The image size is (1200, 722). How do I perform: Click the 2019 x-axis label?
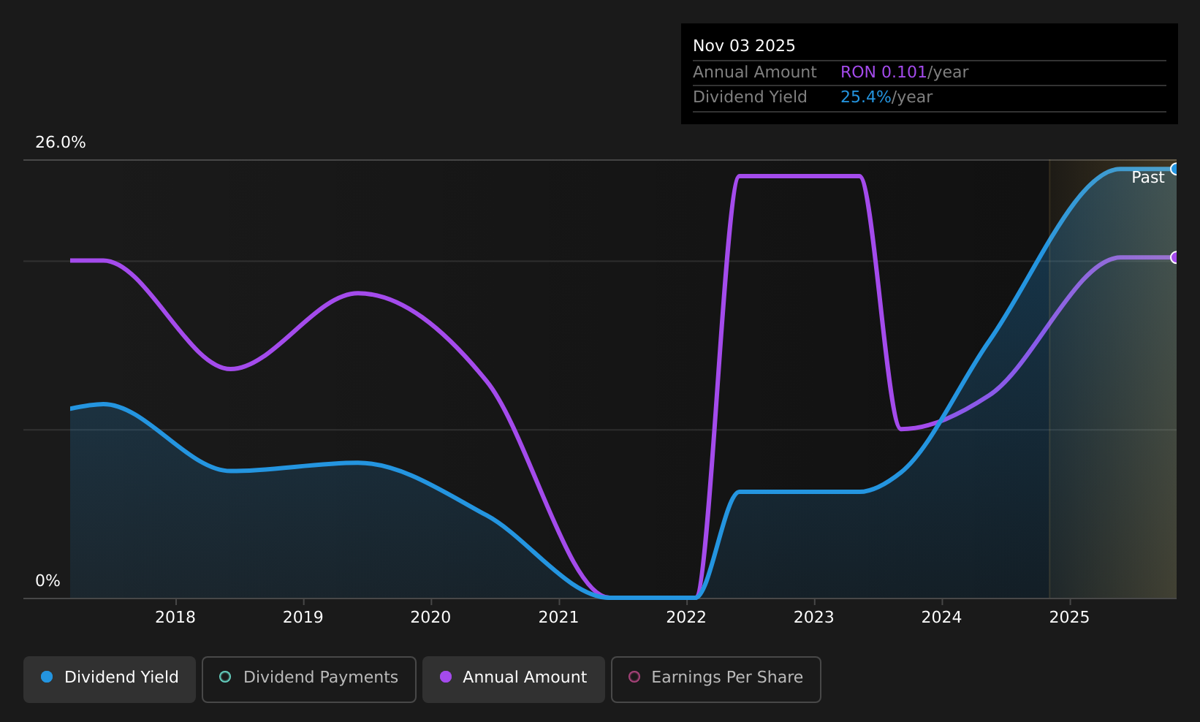click(x=303, y=617)
